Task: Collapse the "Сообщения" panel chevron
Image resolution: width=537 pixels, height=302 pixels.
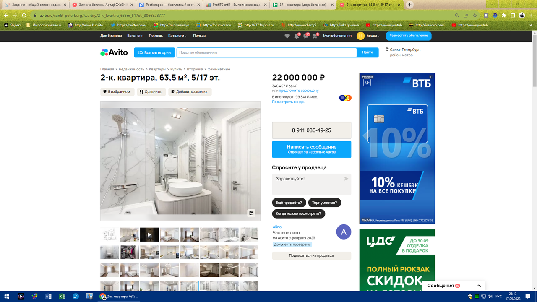Action: [x=478, y=285]
